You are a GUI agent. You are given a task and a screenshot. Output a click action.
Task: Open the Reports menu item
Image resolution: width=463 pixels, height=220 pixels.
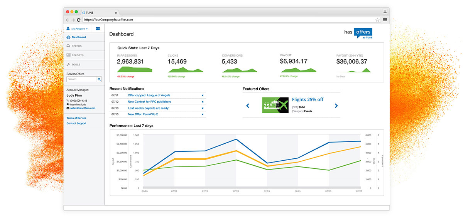pos(77,55)
